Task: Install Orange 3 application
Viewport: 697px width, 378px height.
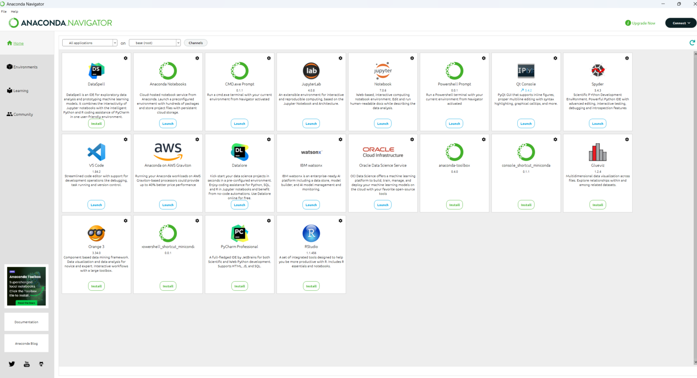Action: click(96, 286)
